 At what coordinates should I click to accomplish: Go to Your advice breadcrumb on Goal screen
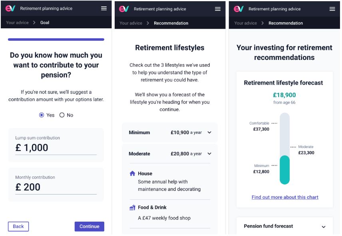17,22
